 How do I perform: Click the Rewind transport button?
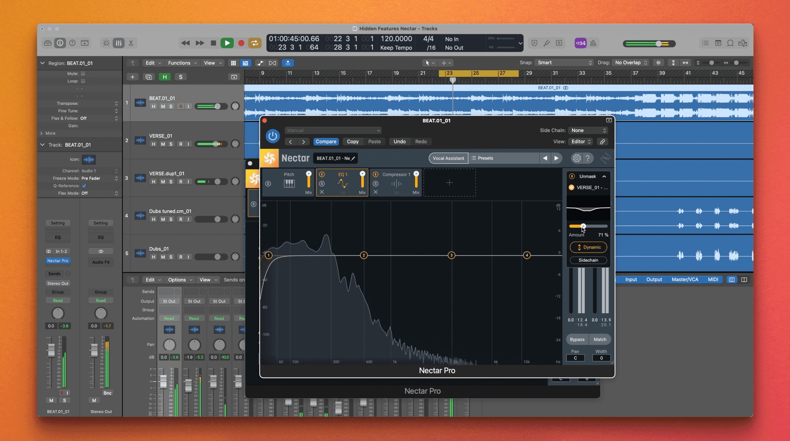pos(185,43)
